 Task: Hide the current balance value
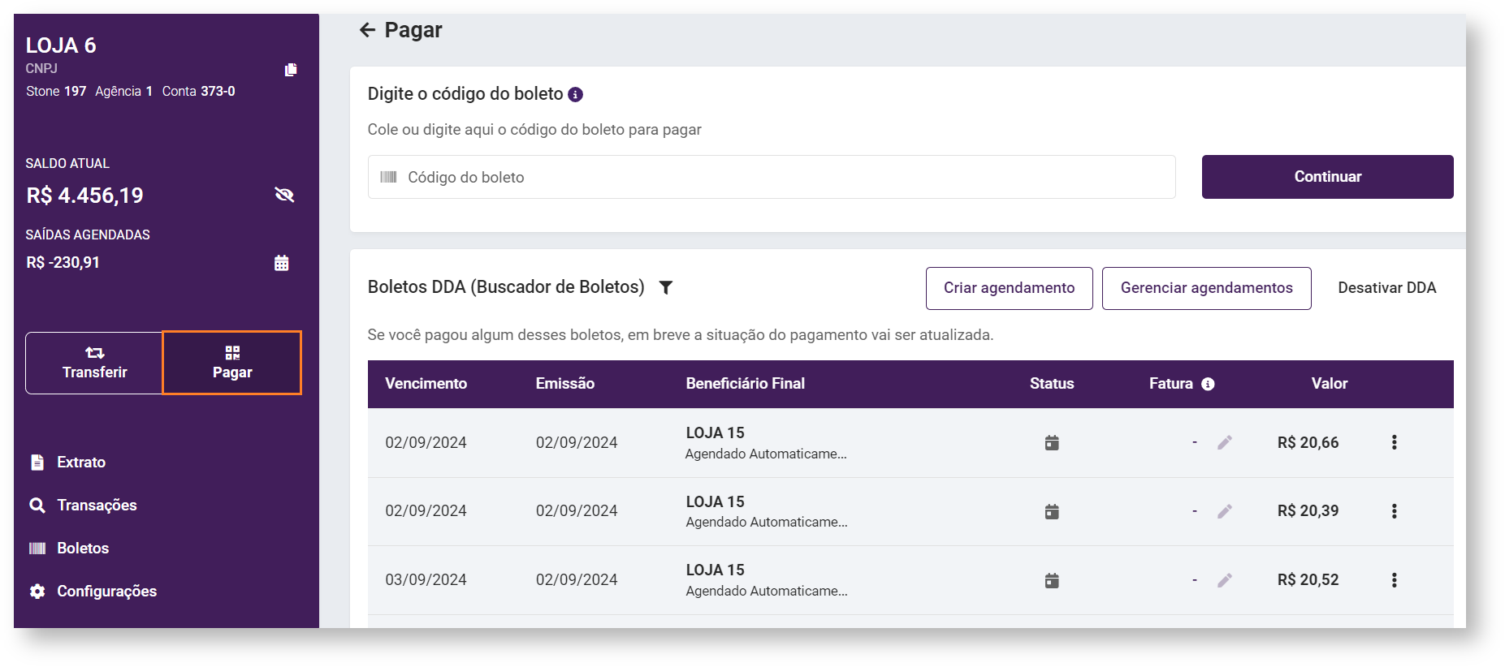[284, 195]
